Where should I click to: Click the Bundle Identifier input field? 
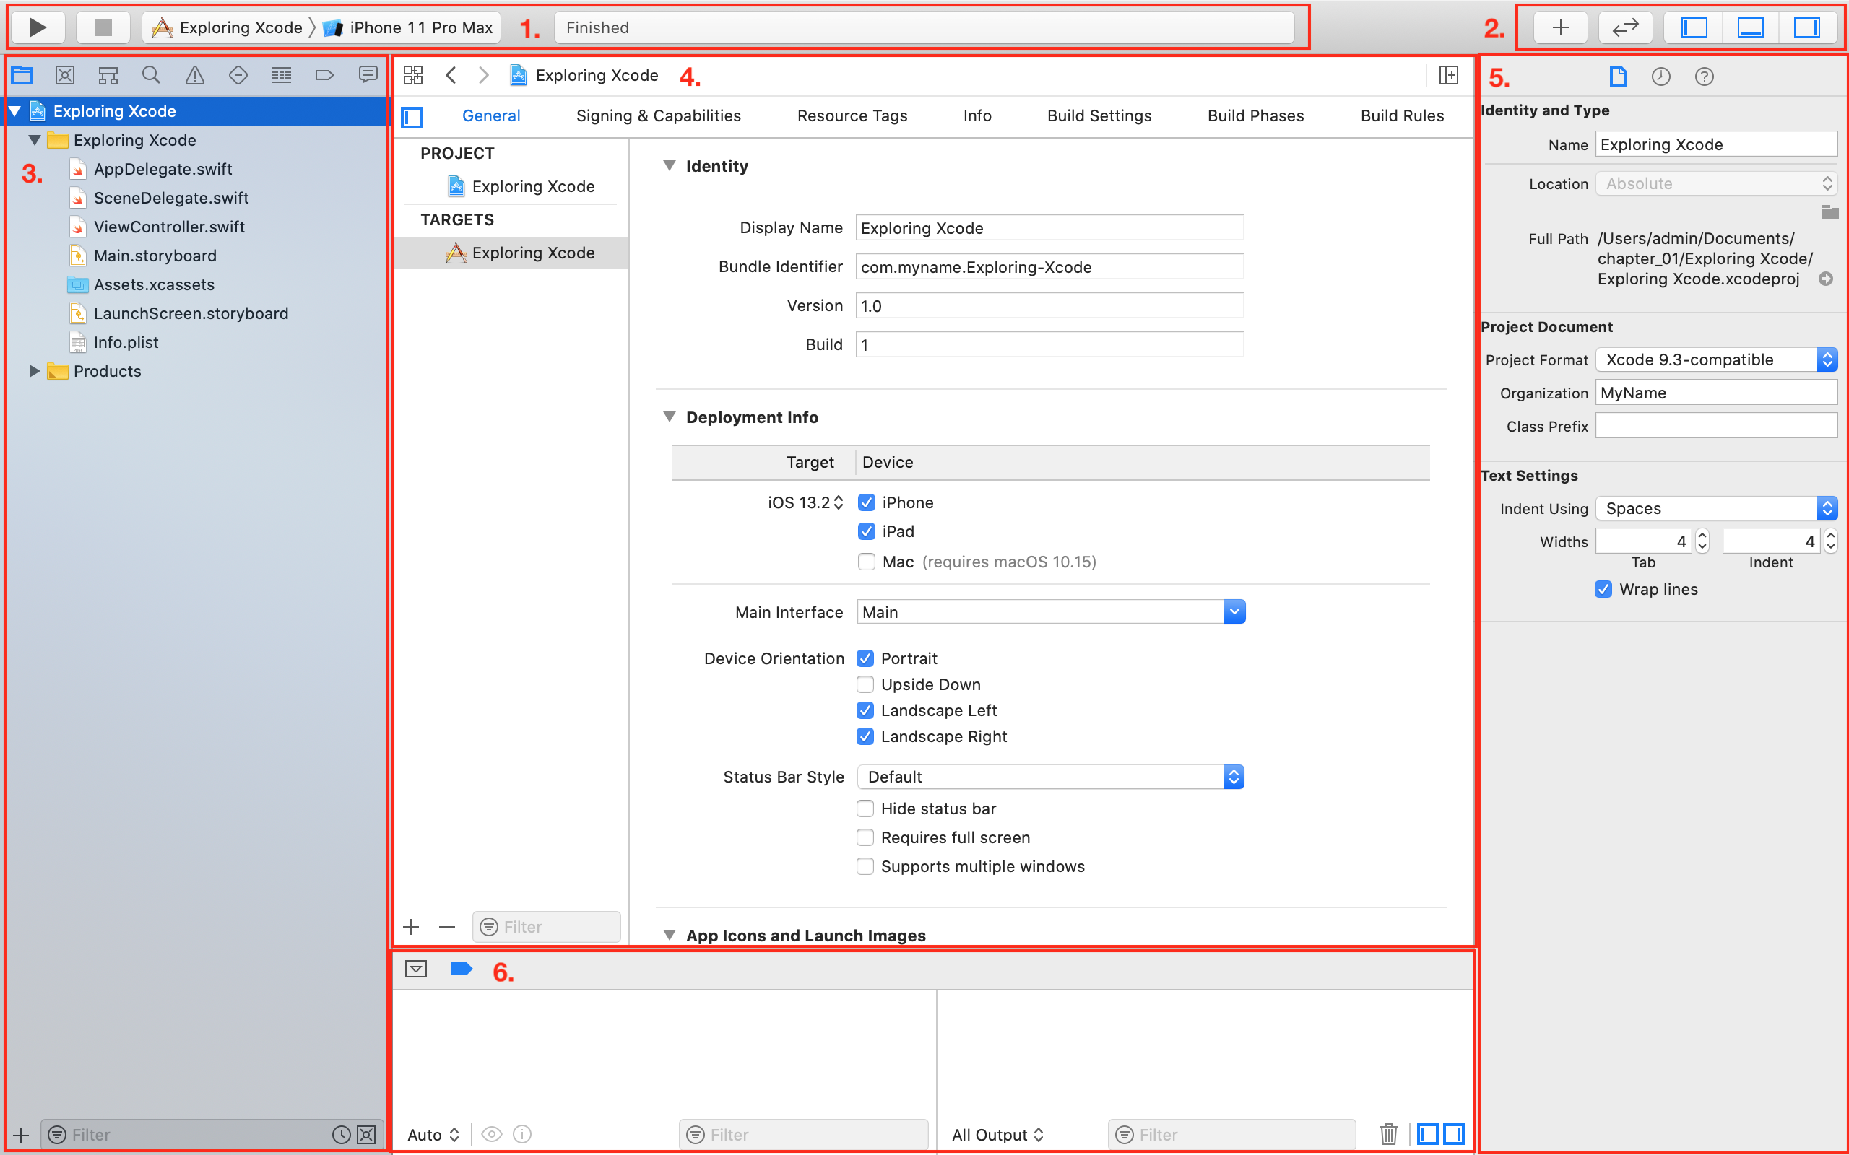click(x=1047, y=268)
